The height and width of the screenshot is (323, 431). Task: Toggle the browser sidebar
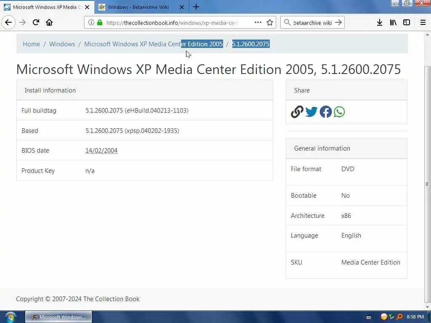[407, 23]
